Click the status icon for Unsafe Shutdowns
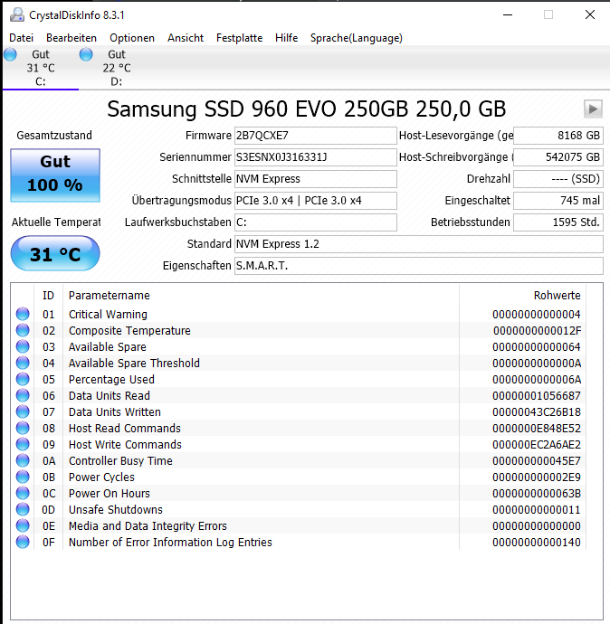The width and height of the screenshot is (610, 624). coord(23,510)
